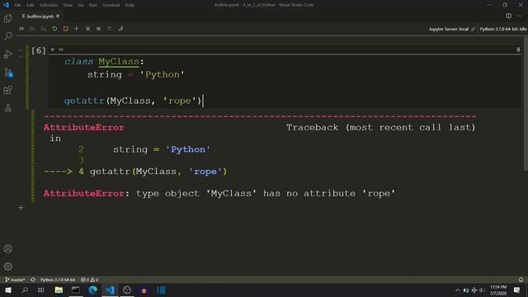The height and width of the screenshot is (297, 528).
Task: Open the View menu
Action: pos(68,5)
